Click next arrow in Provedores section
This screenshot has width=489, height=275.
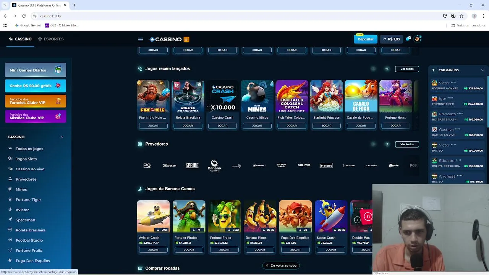click(x=387, y=144)
